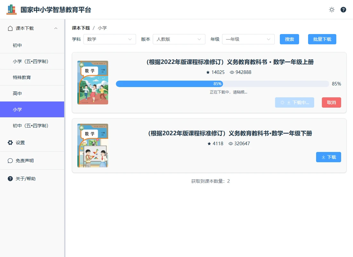Click star icon on 一年级上册 textbook
Viewport: 353px width, 257px height.
point(208,72)
